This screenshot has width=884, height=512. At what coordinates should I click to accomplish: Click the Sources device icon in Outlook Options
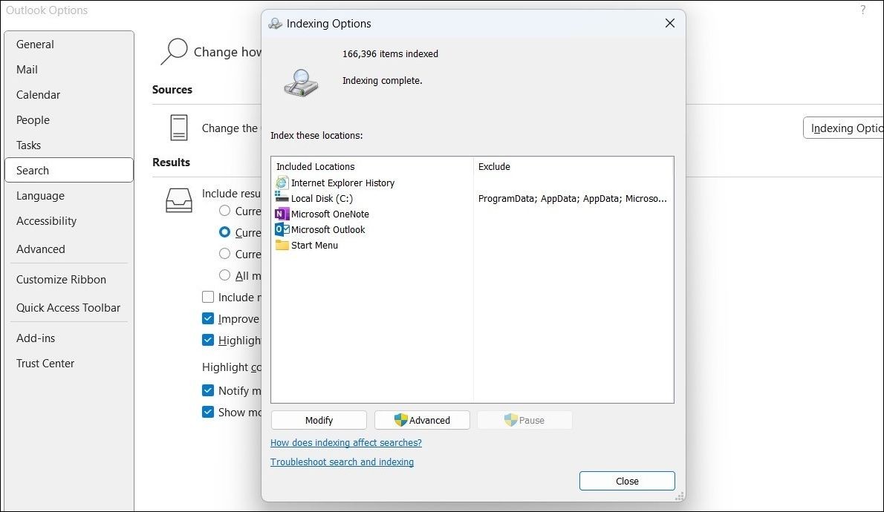[x=179, y=128]
